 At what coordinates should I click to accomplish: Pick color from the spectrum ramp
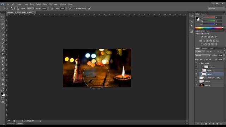click(209, 28)
